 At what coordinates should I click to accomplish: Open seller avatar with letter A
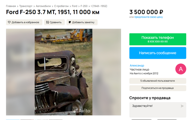181,69
